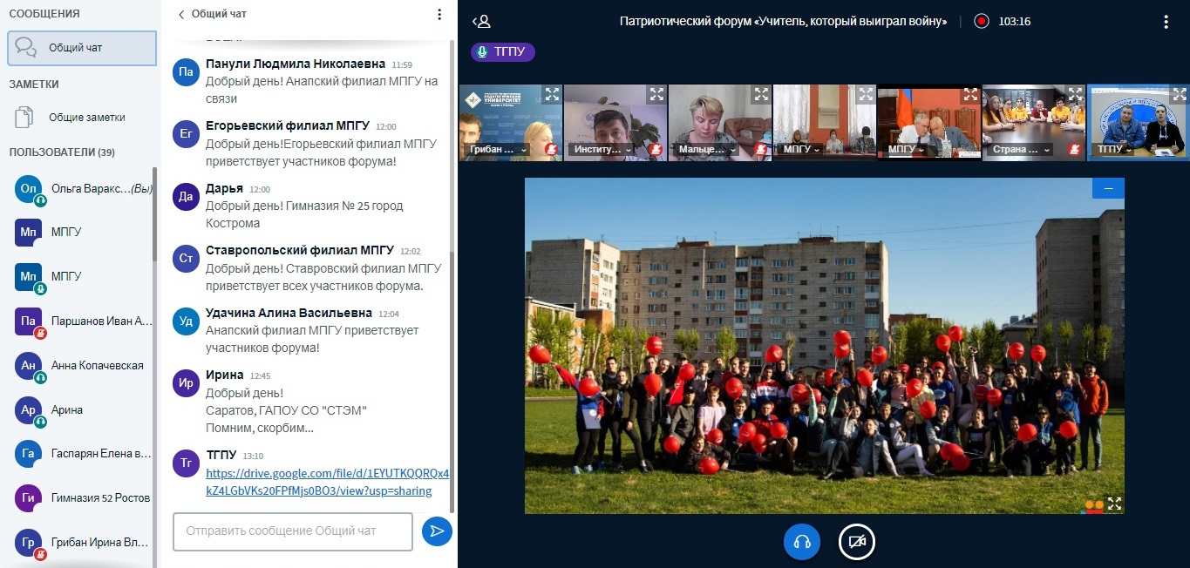Viewport: 1190px width, 568px height.
Task: Toggle the red recording indicator
Action: click(982, 21)
